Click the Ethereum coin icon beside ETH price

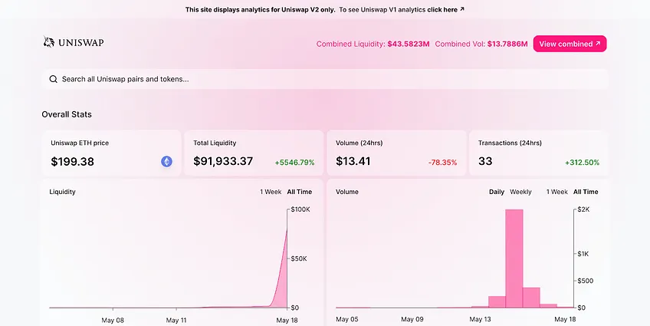[x=166, y=161]
